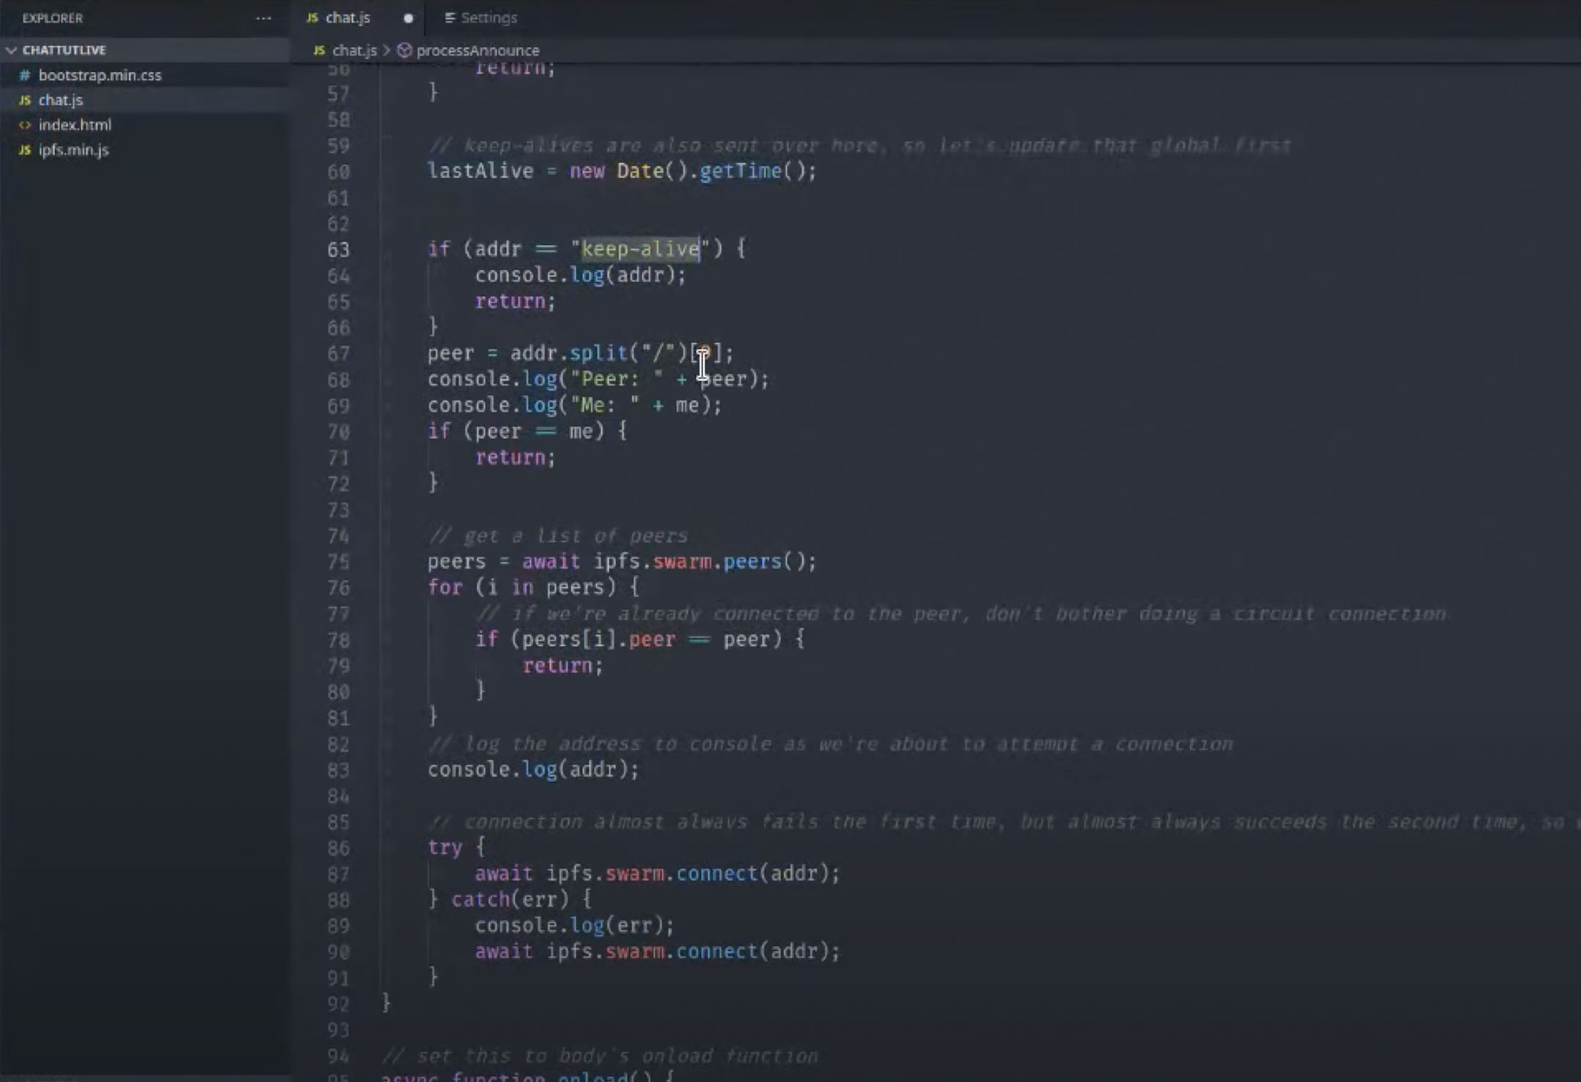Image resolution: width=1581 pixels, height=1082 pixels.
Task: Click the JS icon beside ipfs.min.js
Action: pos(25,150)
